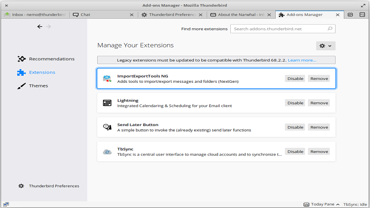370x208 pixels.
Task: Click the Send Later Button icon
Action: point(107,127)
